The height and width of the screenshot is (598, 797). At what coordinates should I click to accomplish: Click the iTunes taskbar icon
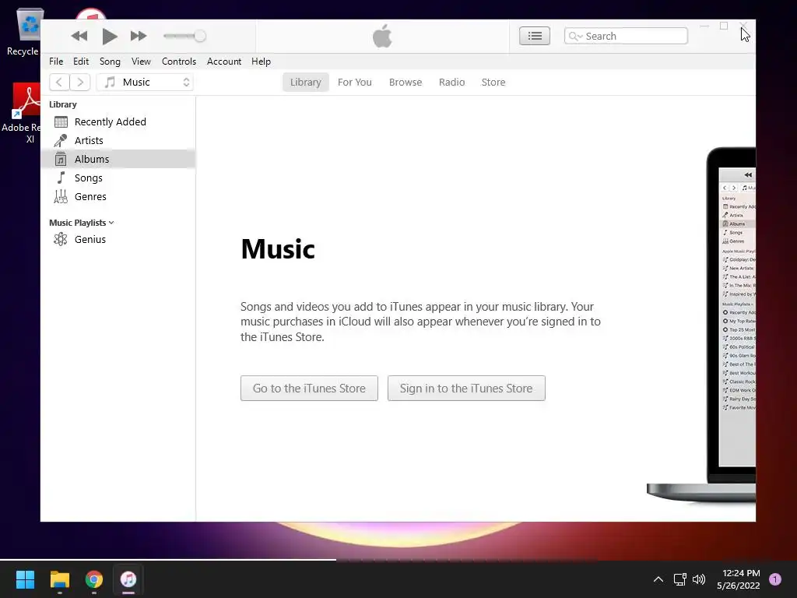(x=128, y=579)
